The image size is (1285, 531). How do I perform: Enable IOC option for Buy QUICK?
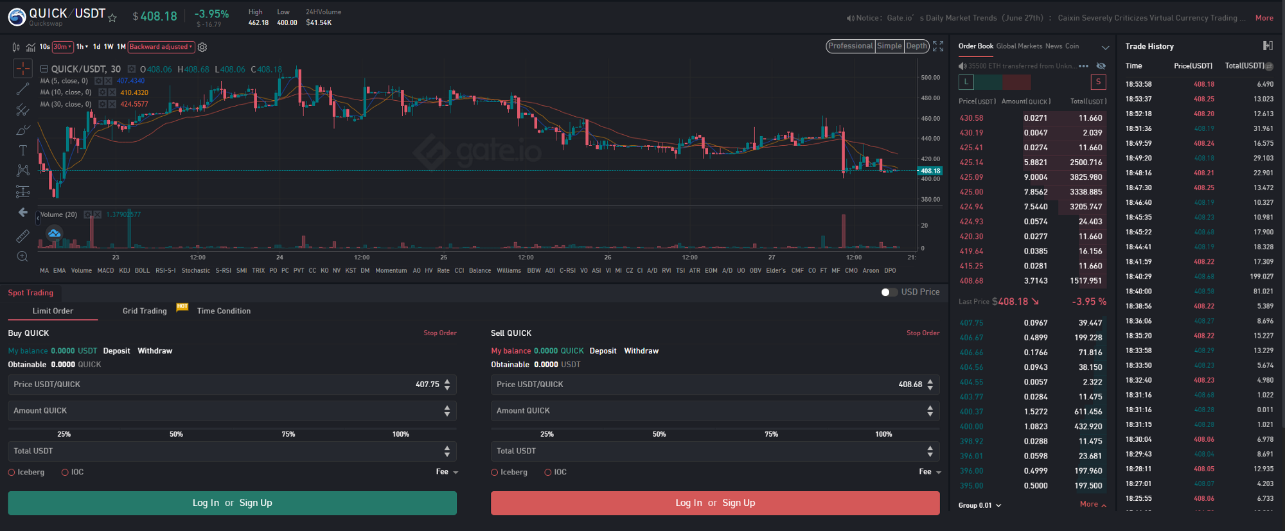click(65, 472)
